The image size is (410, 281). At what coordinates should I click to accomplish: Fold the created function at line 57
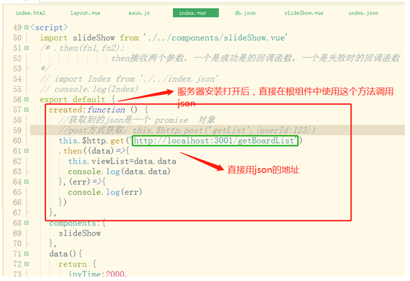[x=26, y=109]
